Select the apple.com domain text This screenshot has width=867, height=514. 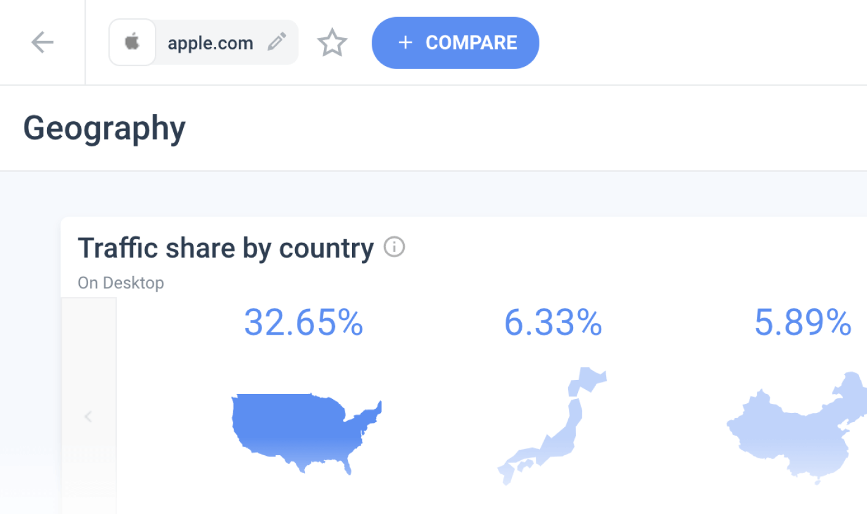pyautogui.click(x=211, y=43)
